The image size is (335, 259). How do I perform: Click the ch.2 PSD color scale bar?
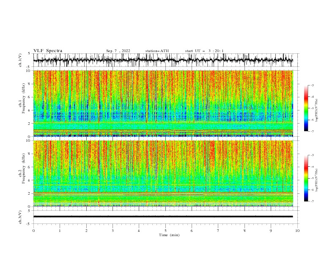(x=306, y=178)
